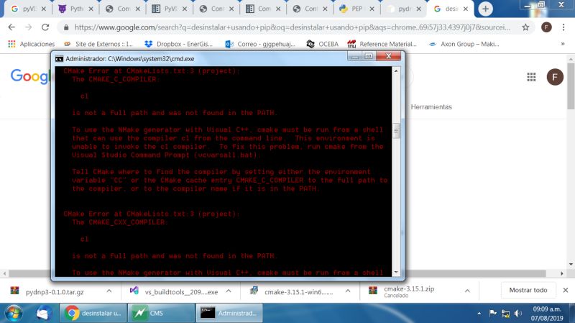Click the cmd window scrollbar thumb

396,131
